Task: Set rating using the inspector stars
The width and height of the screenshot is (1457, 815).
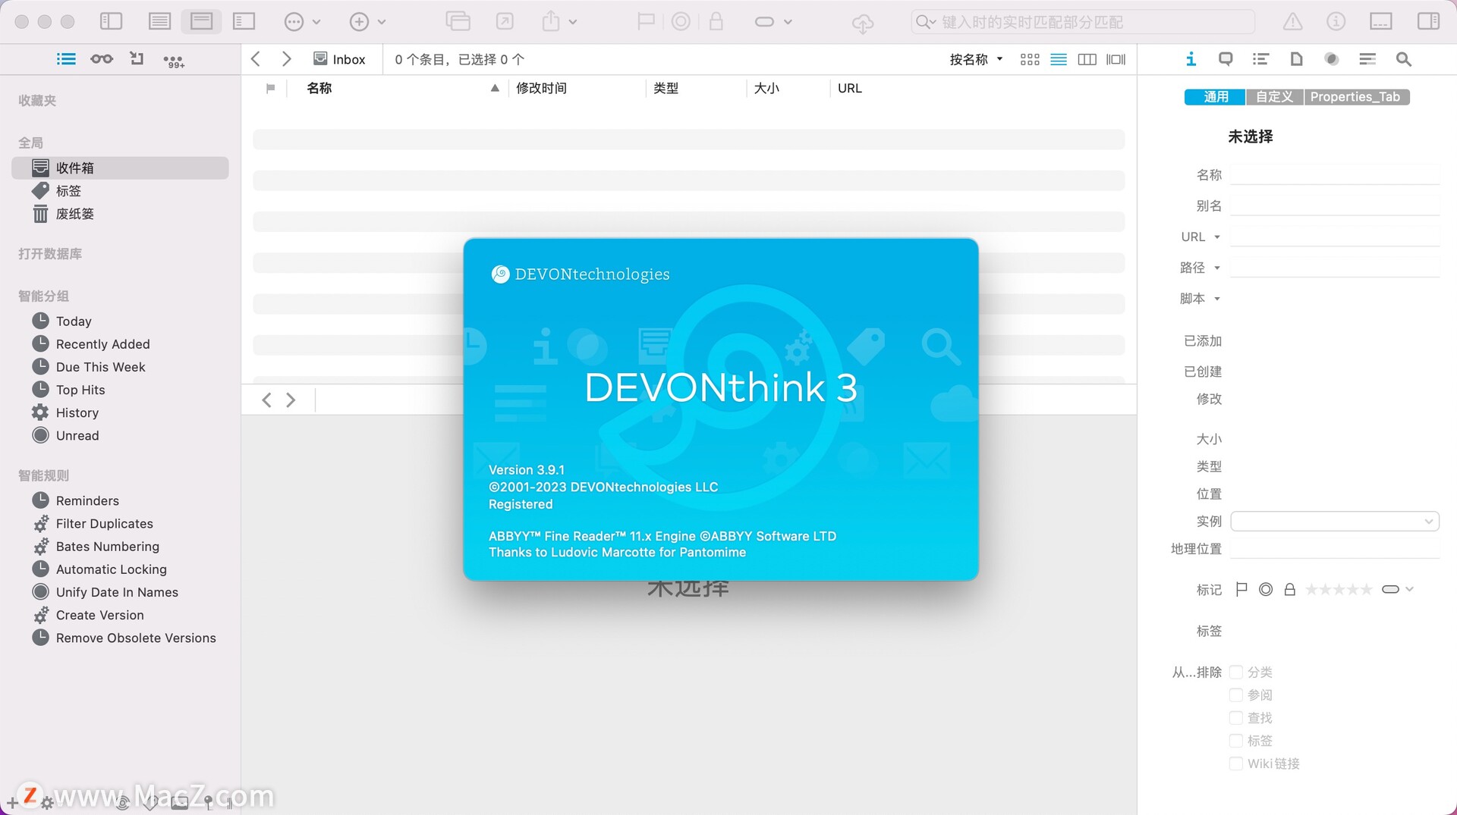Action: point(1339,589)
